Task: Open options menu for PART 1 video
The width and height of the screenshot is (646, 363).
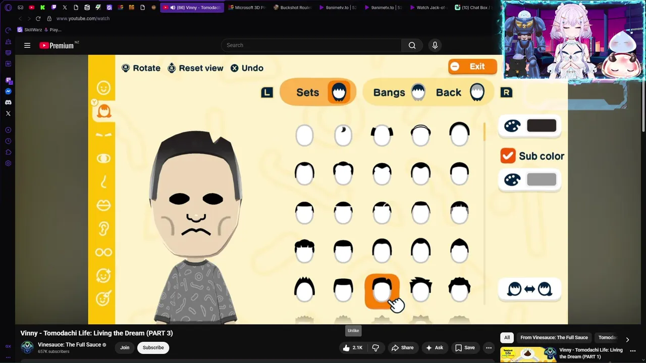Action: 633,351
